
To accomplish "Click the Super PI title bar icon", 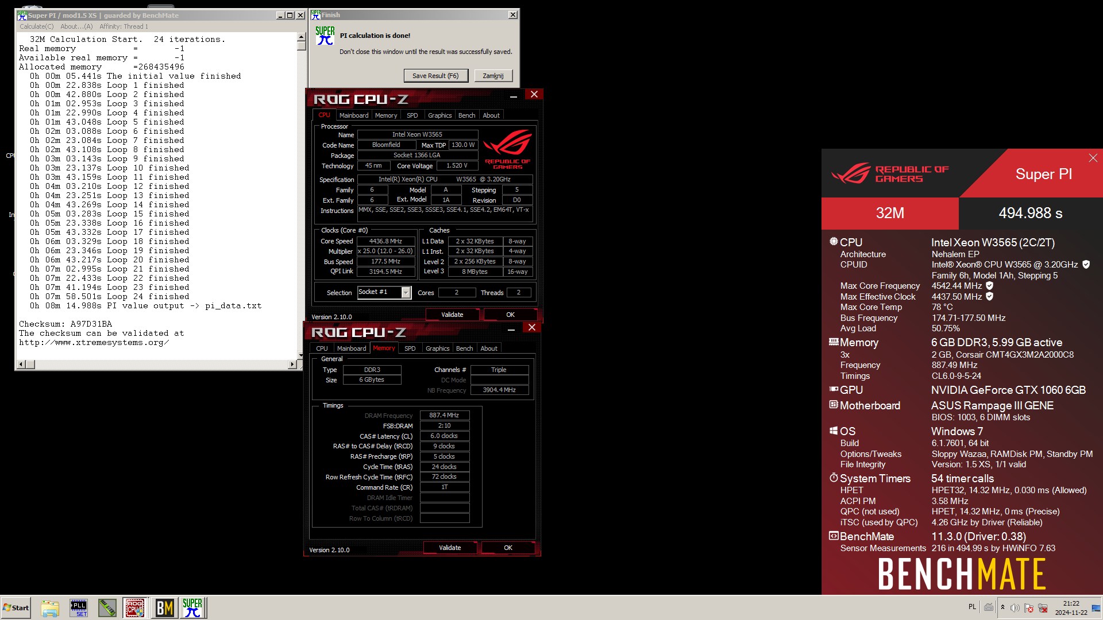I will (22, 15).
